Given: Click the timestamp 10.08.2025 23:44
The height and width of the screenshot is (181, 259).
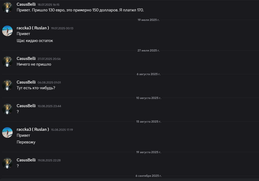Looking at the screenshot, I should click(x=49, y=106).
